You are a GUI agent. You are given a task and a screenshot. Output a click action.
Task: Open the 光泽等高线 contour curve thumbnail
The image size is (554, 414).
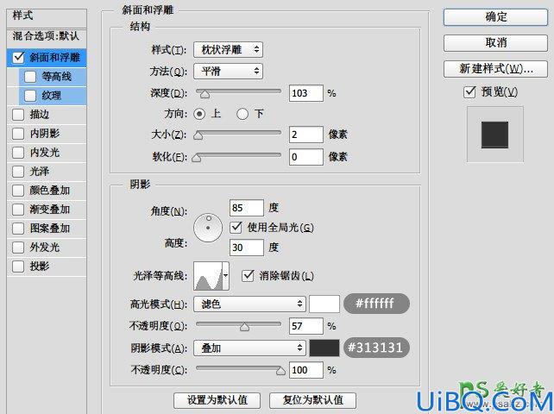coord(209,276)
